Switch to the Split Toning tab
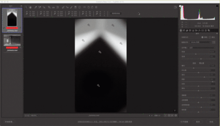Viewport: 220px width, 126px height. [x=193, y=31]
